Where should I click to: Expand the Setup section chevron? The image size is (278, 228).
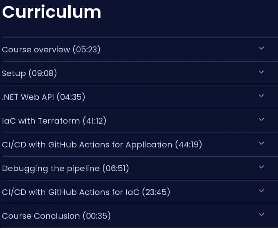point(261,72)
